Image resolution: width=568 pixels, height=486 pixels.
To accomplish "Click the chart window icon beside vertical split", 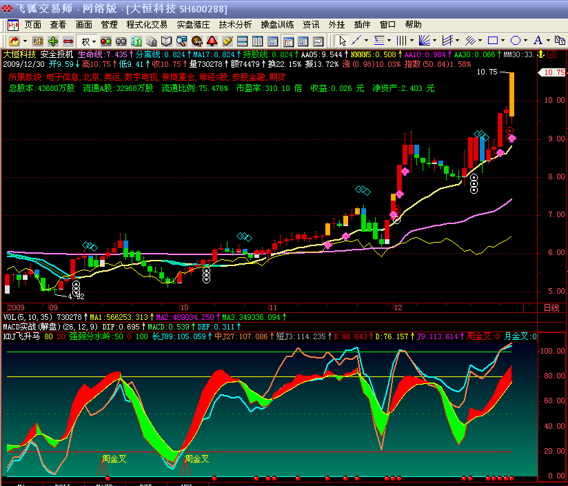I will tap(272, 41).
